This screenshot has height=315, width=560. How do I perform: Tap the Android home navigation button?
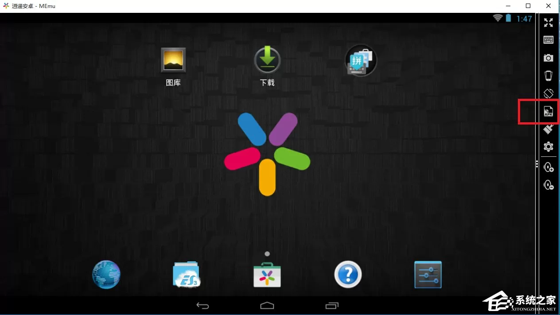tap(267, 306)
